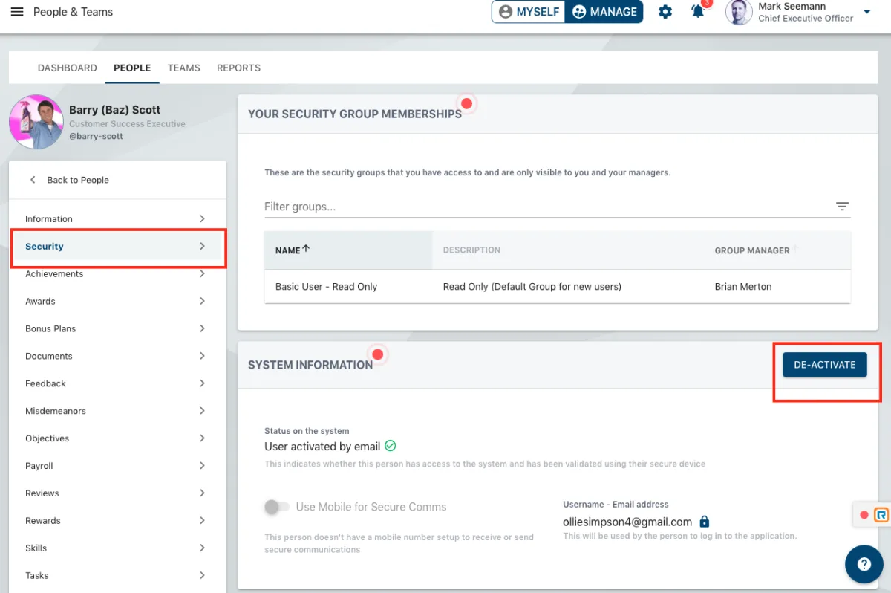891x593 pixels.
Task: Open the Security section
Action: coord(117,247)
